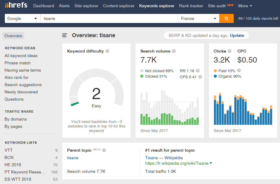Click the orange Paid legend dot

click(x=215, y=71)
